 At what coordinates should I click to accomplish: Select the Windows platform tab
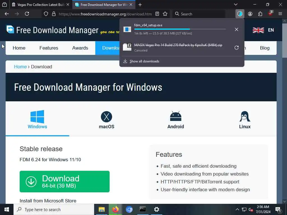coord(37,119)
